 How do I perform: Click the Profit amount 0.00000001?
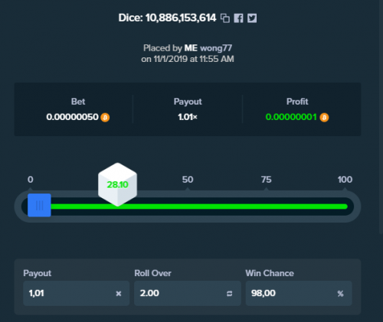[291, 117]
